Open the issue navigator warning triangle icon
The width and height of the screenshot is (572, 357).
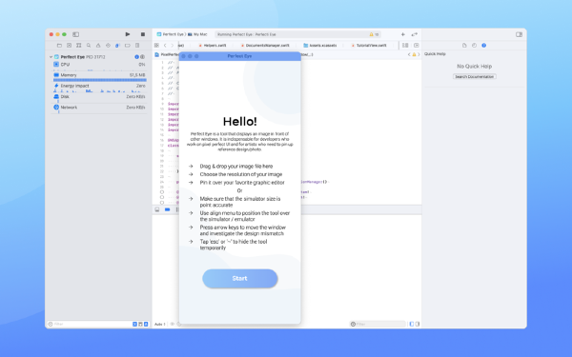coord(98,46)
